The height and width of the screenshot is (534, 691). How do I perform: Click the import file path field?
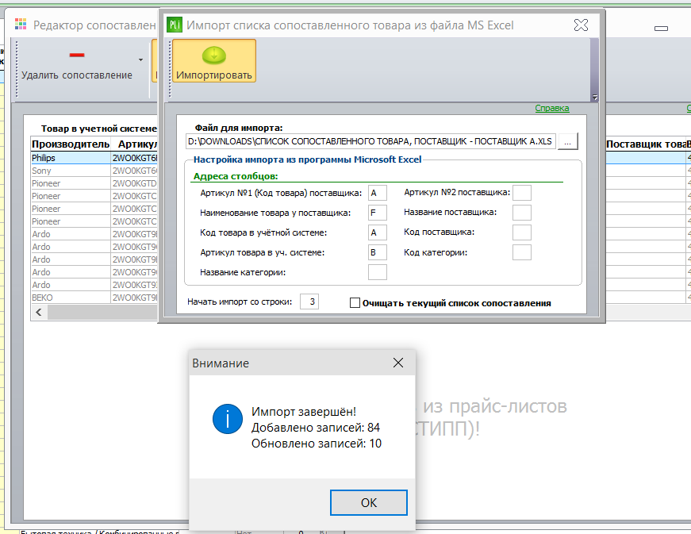pyautogui.click(x=370, y=141)
